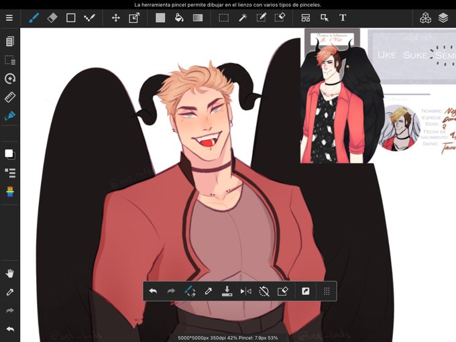Viewport: 456px width, 342px height.
Task: Click the sidebar undo arrow
Action: 10,329
